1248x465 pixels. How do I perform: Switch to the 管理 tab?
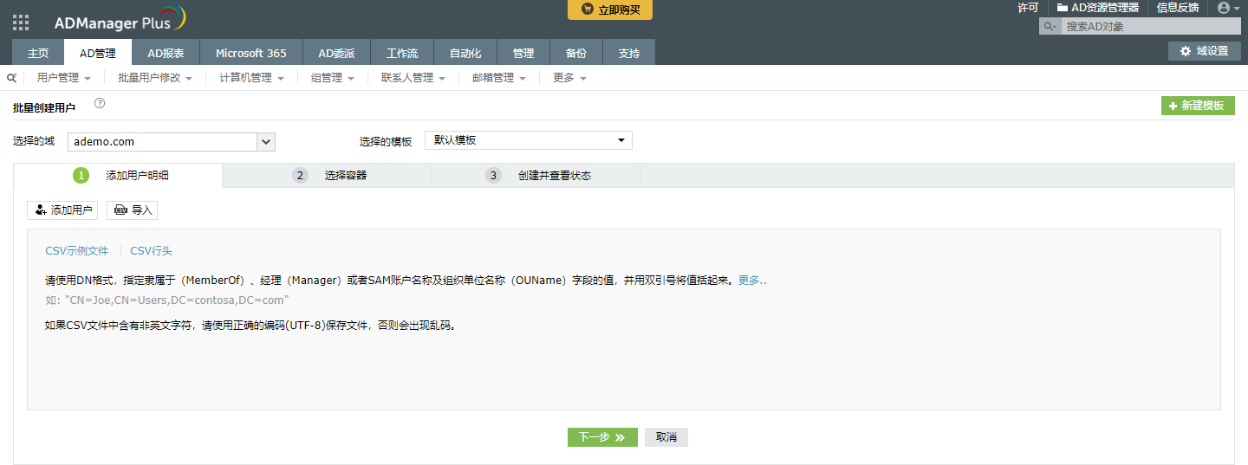[523, 53]
